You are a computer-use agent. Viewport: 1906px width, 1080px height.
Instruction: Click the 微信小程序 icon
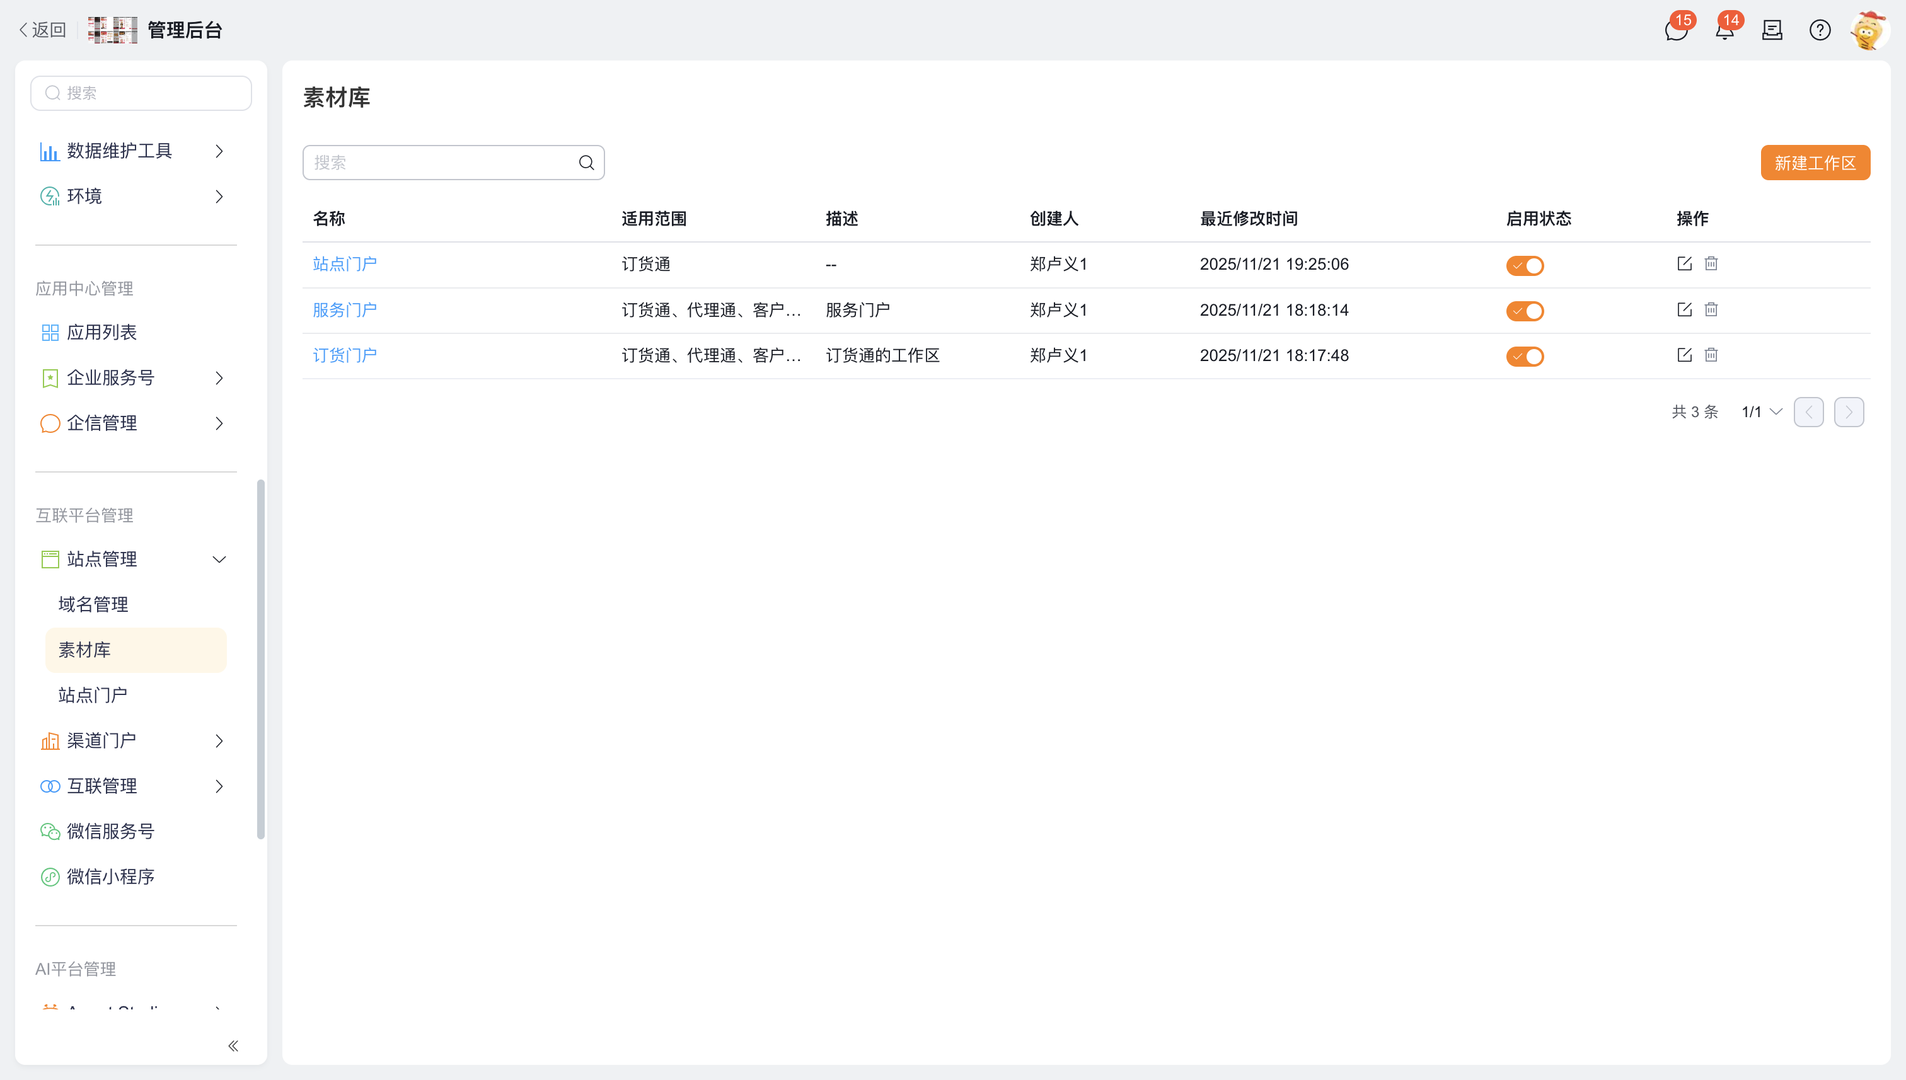pyautogui.click(x=50, y=876)
